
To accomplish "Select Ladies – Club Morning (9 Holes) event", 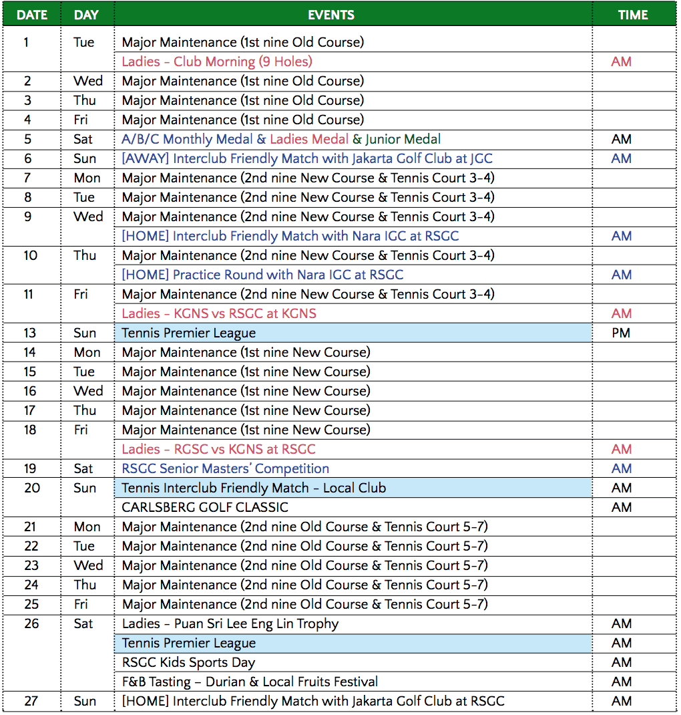I will [x=217, y=61].
